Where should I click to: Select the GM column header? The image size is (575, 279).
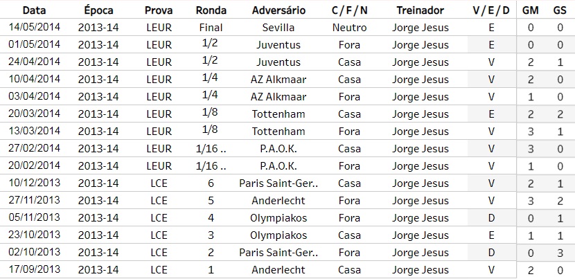[x=531, y=10]
